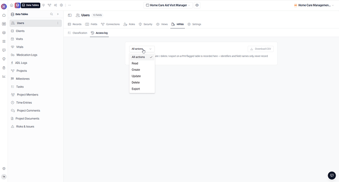
Task: Select the Medication Logs table
Action: click(36, 55)
